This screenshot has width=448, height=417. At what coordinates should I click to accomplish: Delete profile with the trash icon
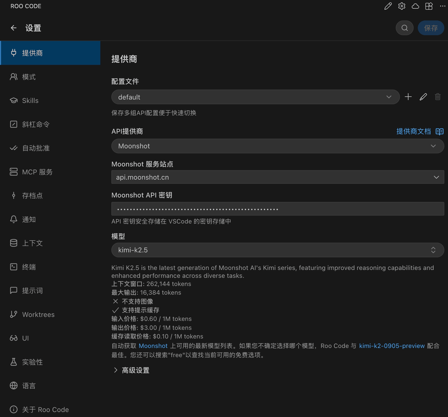coord(437,97)
